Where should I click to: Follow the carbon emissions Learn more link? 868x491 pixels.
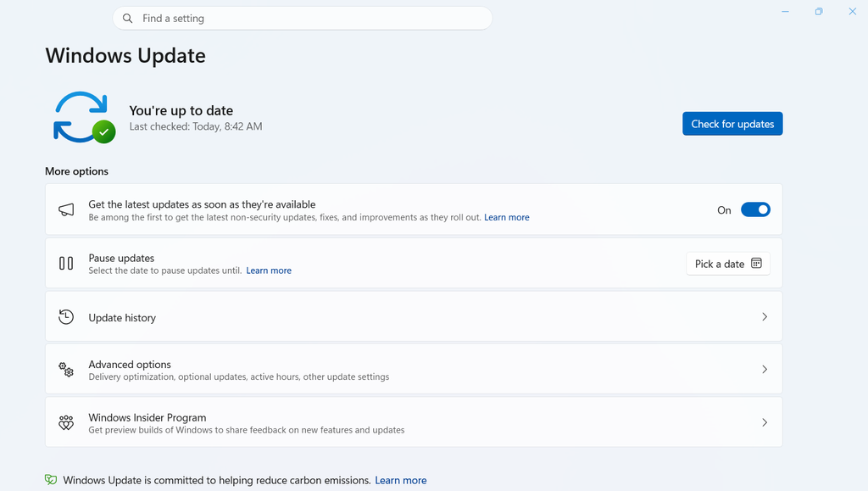coord(401,481)
